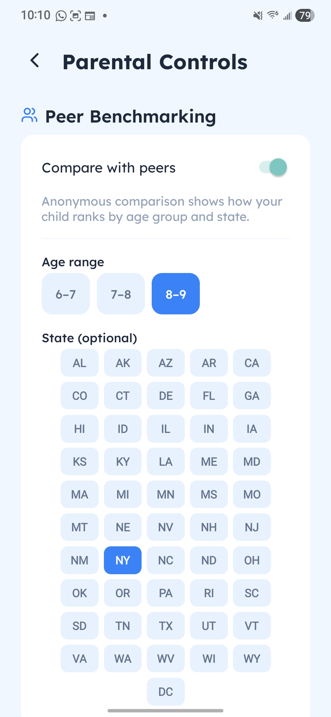Select California in the state list
Image resolution: width=331 pixels, height=717 pixels.
pyautogui.click(x=252, y=363)
